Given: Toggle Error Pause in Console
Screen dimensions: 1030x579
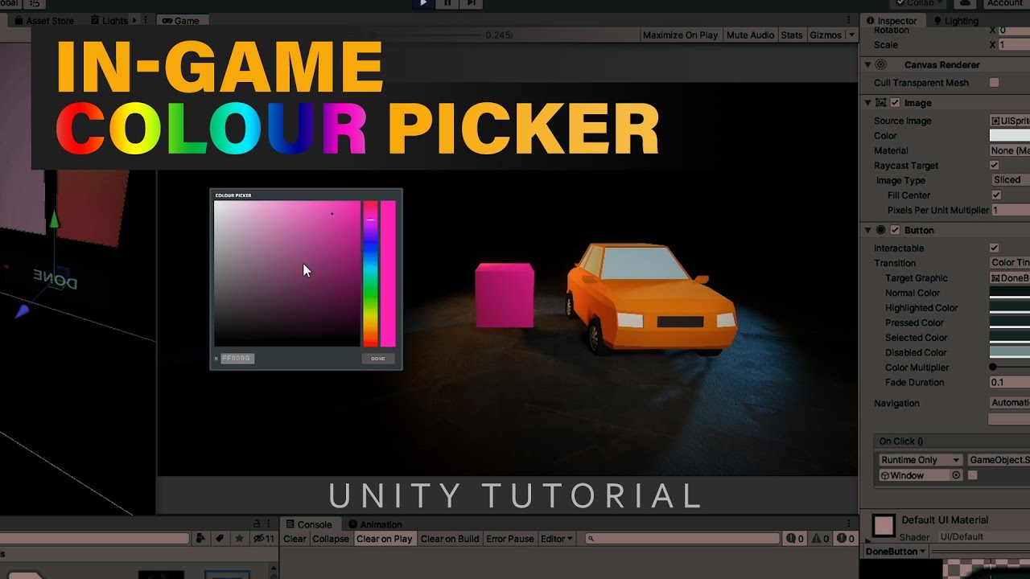Looking at the screenshot, I should [510, 539].
